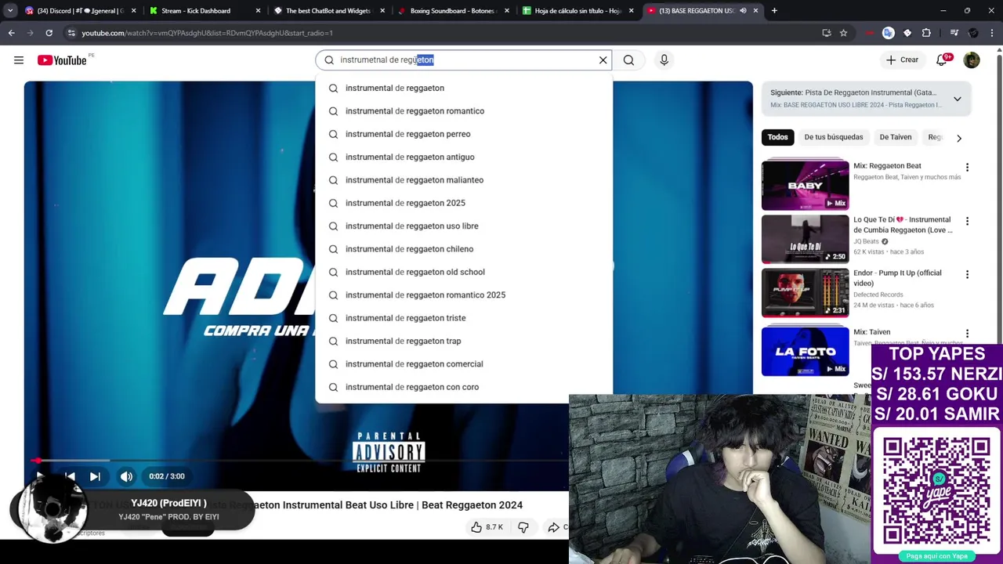Screen dimensions: 1003x564
Task: Open Endor Pump It Up thumbnail
Action: (x=805, y=292)
